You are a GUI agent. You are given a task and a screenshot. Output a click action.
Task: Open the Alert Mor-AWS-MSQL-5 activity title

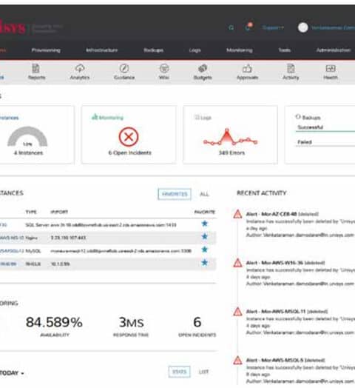[285, 361]
